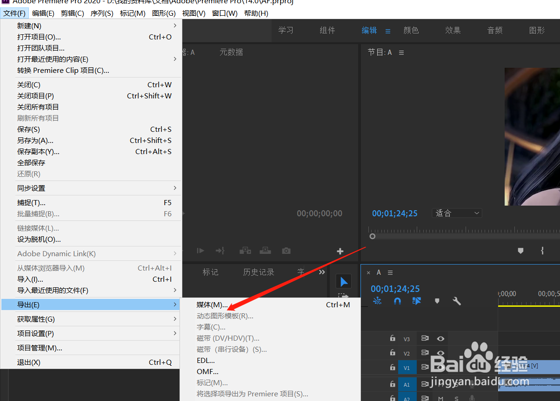Show hidden panel tabs with overflow chevrons
The width and height of the screenshot is (560, 401).
point(322,272)
